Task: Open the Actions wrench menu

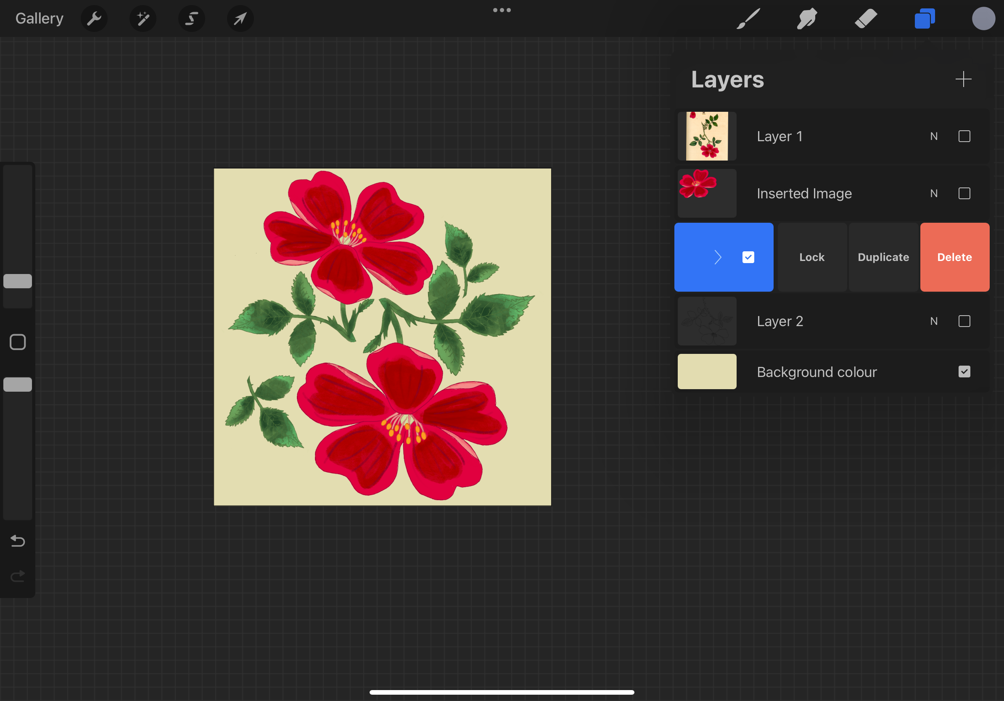Action: click(94, 19)
